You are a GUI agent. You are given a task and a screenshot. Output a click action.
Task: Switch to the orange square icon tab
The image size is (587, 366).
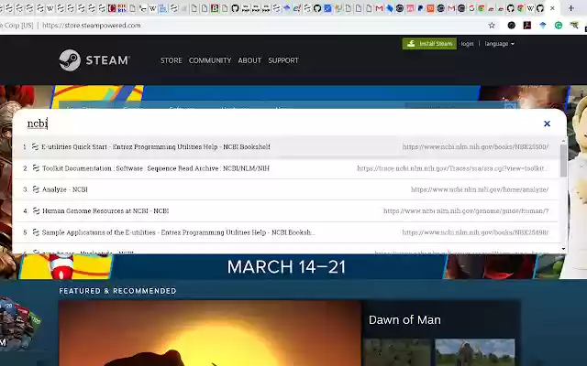click(x=430, y=8)
